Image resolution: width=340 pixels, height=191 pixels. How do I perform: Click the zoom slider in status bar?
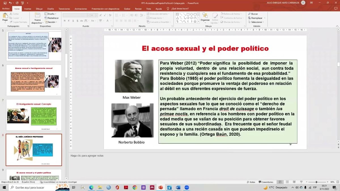point(317,182)
